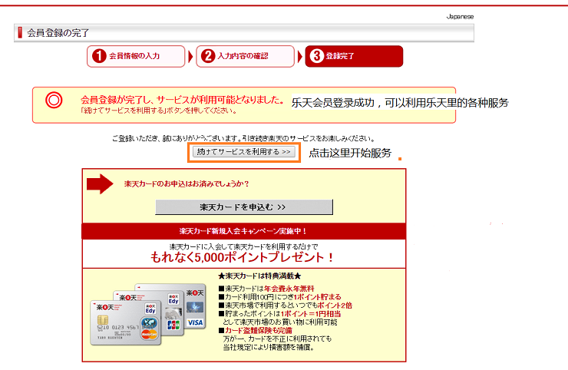The height and width of the screenshot is (370, 568).
Task: Click the 楽天カード新規入会キャンペーン実施中 banner
Action: [244, 231]
